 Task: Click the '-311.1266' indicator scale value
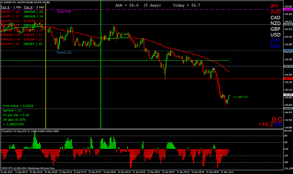pos(288,168)
